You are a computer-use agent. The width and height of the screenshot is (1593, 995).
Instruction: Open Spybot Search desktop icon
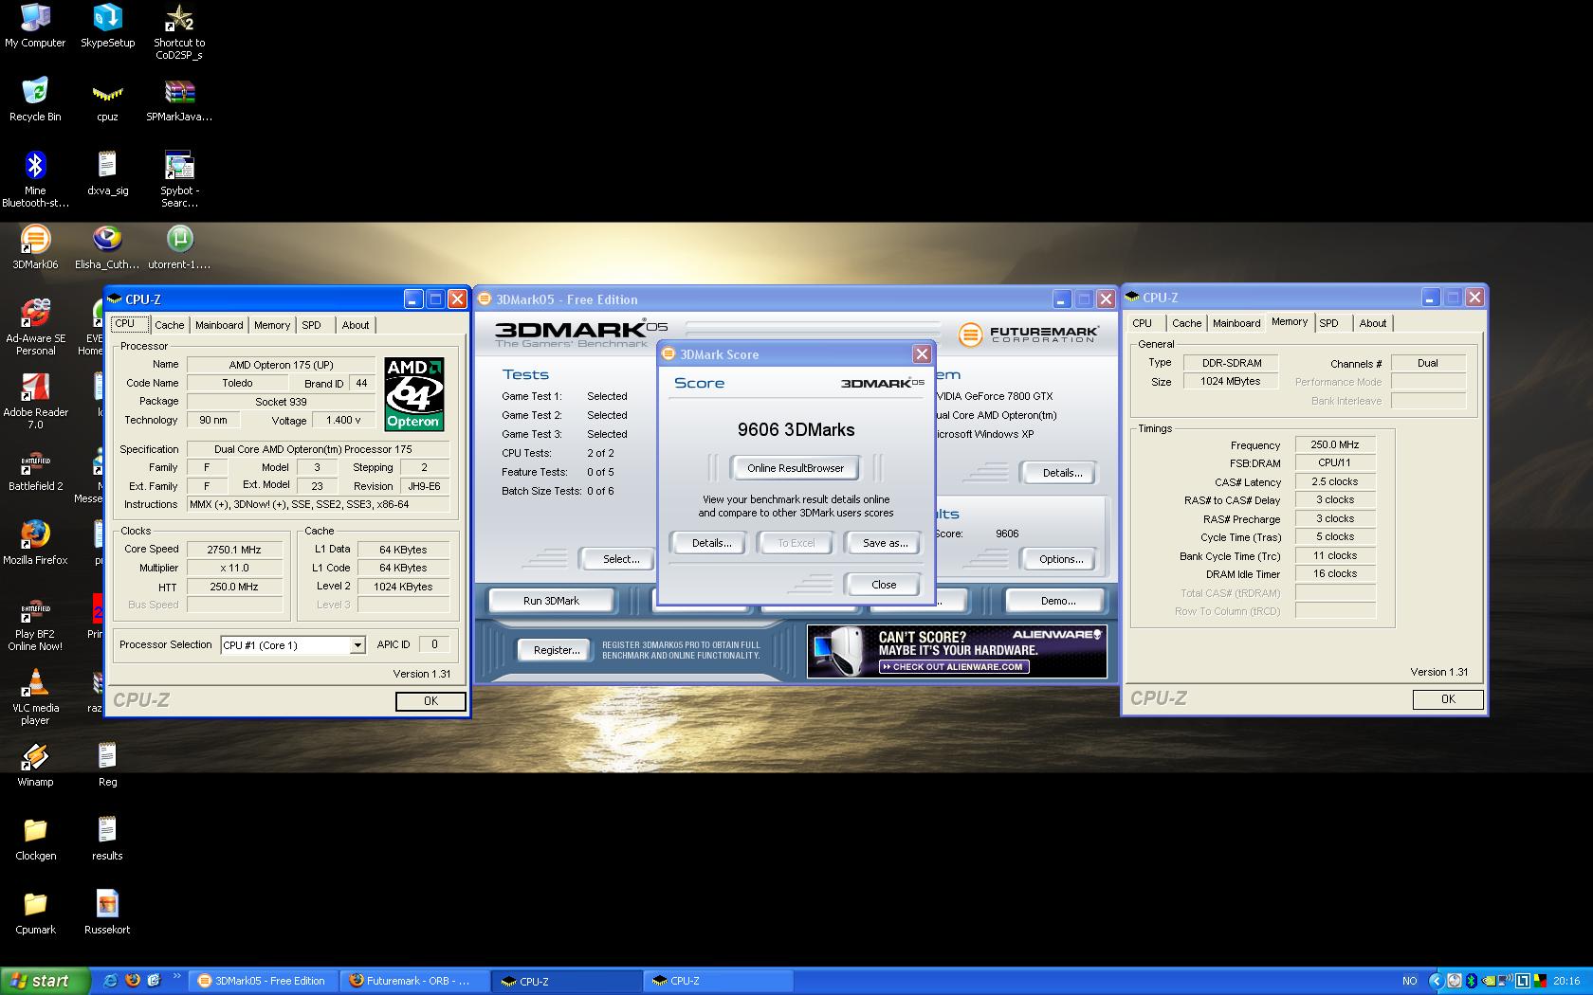pos(179,179)
